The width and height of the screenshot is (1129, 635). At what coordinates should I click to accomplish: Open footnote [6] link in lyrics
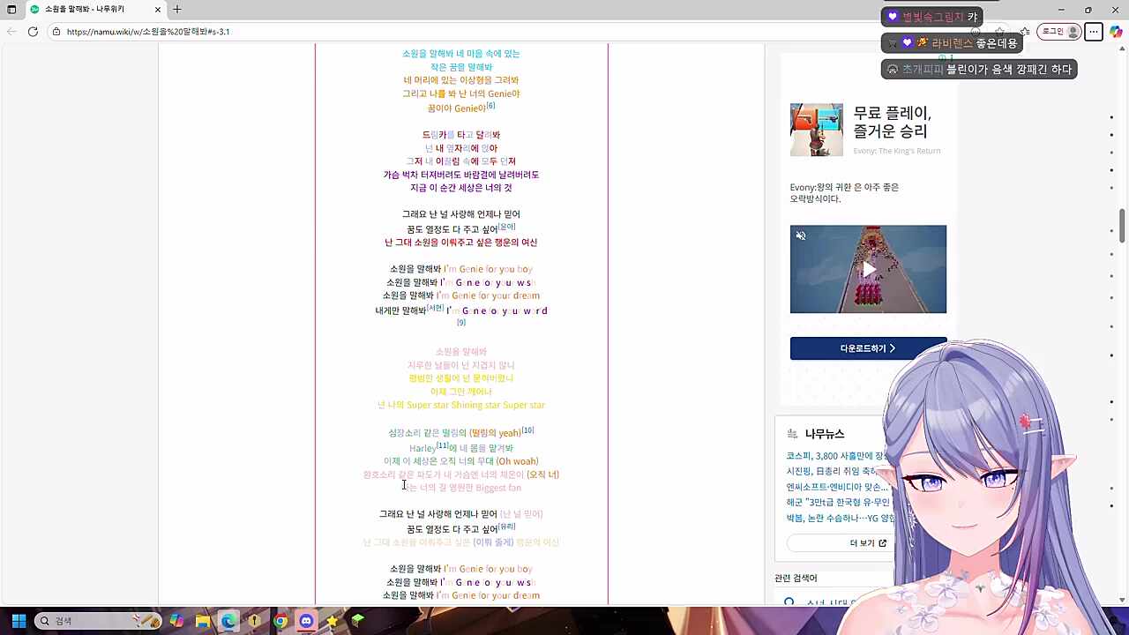coord(491,106)
